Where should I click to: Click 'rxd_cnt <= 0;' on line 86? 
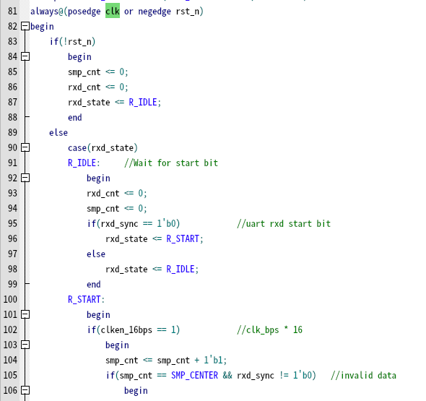pos(97,87)
